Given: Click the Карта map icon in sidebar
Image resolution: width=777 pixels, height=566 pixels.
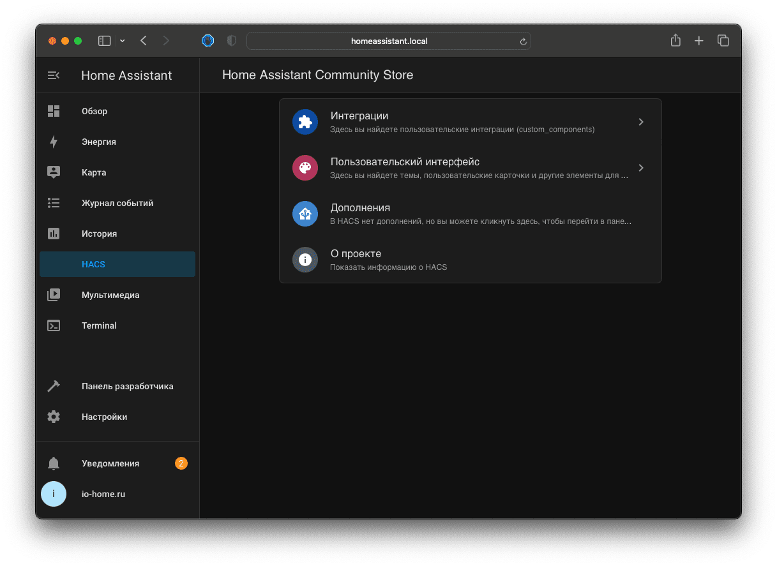Looking at the screenshot, I should (x=54, y=172).
